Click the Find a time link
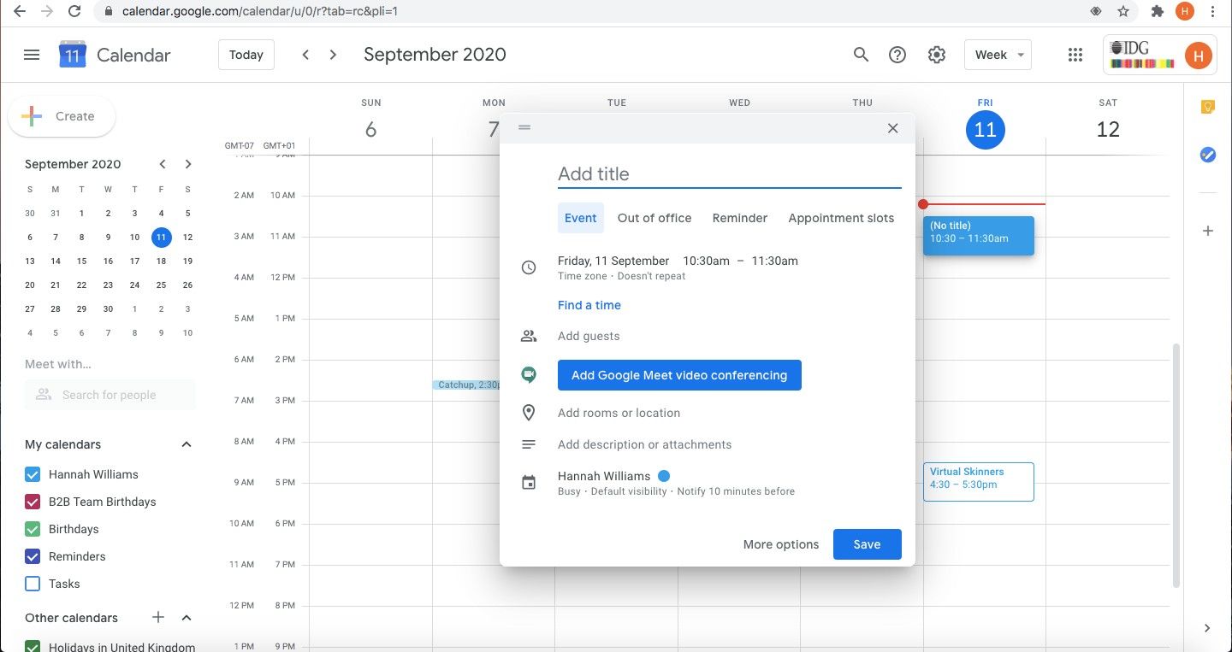 click(589, 305)
